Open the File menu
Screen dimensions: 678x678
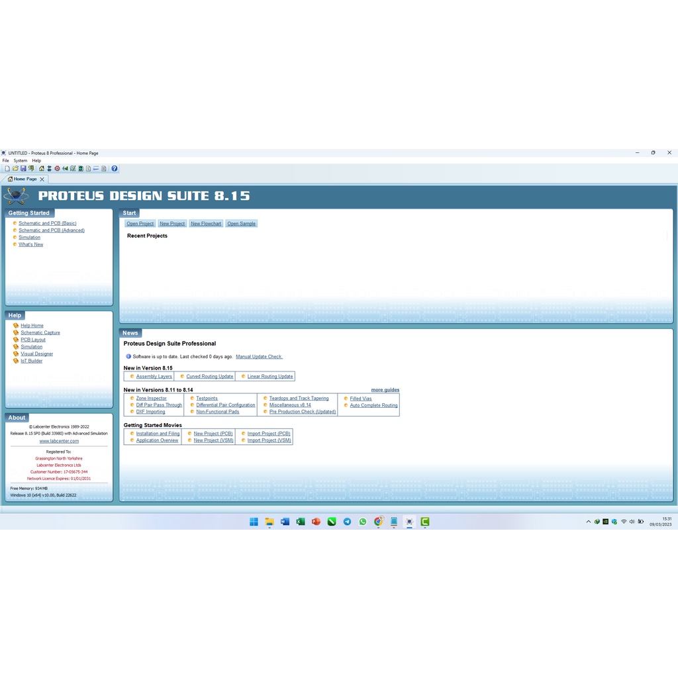pyautogui.click(x=6, y=160)
